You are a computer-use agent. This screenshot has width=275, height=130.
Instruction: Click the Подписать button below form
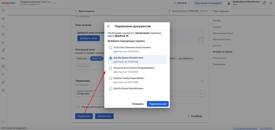point(84,116)
